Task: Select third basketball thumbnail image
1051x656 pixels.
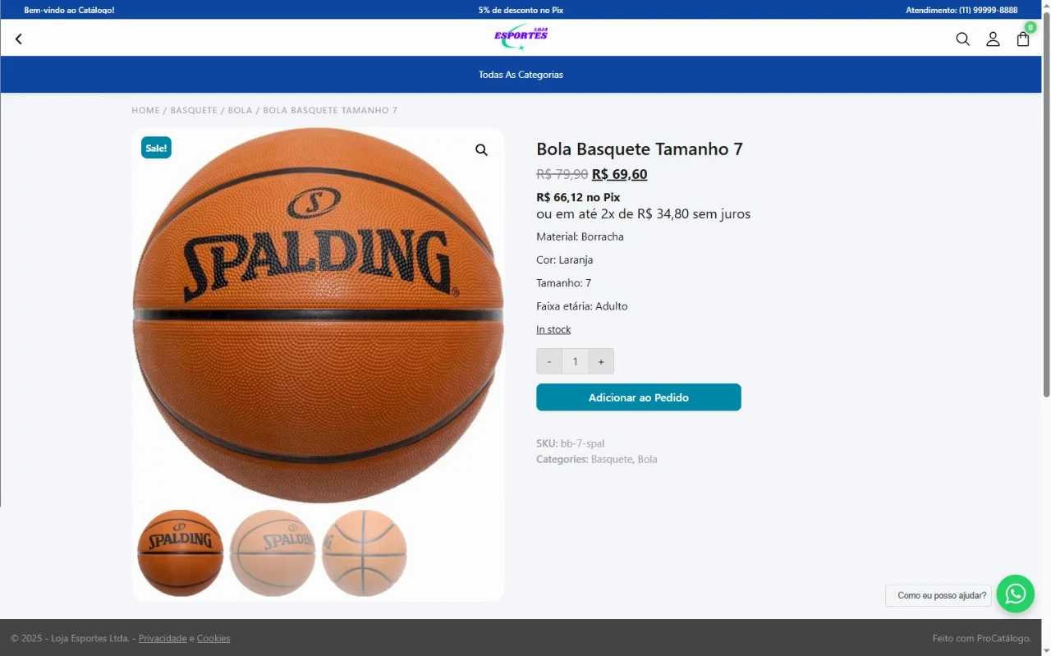Action: 365,553
